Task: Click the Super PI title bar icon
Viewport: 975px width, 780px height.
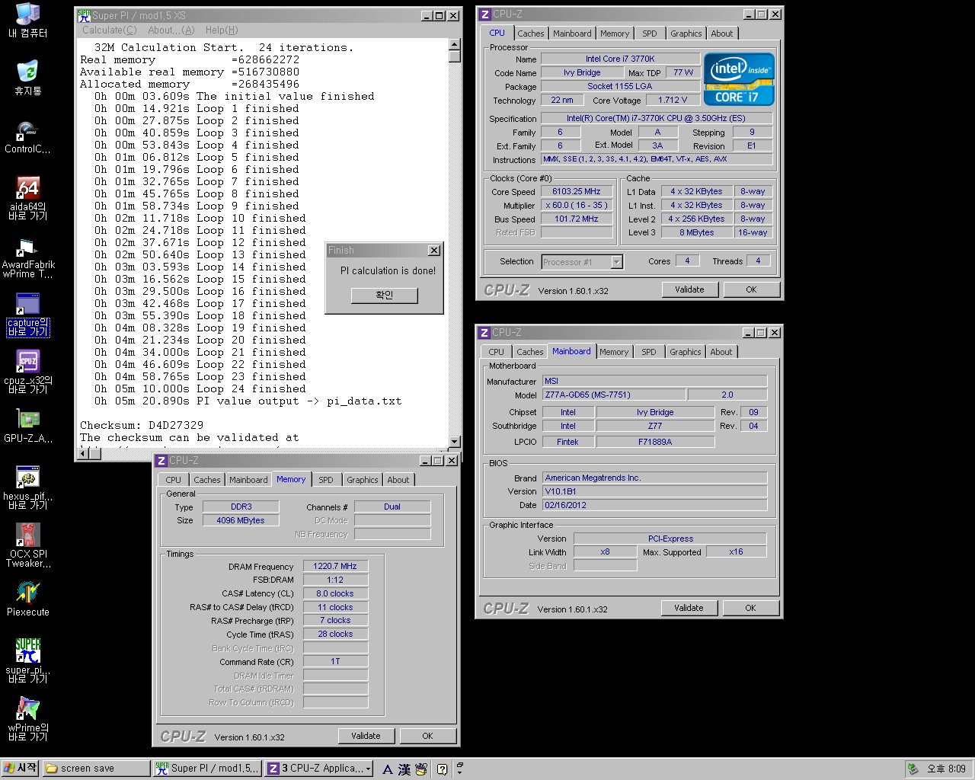Action: [84, 15]
